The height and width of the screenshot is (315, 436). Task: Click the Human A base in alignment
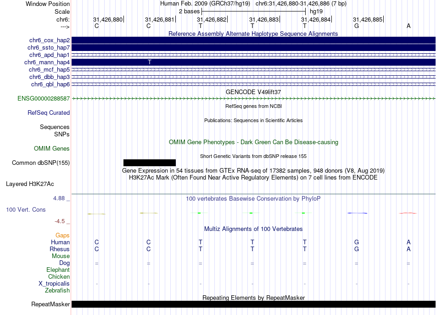[408, 242]
